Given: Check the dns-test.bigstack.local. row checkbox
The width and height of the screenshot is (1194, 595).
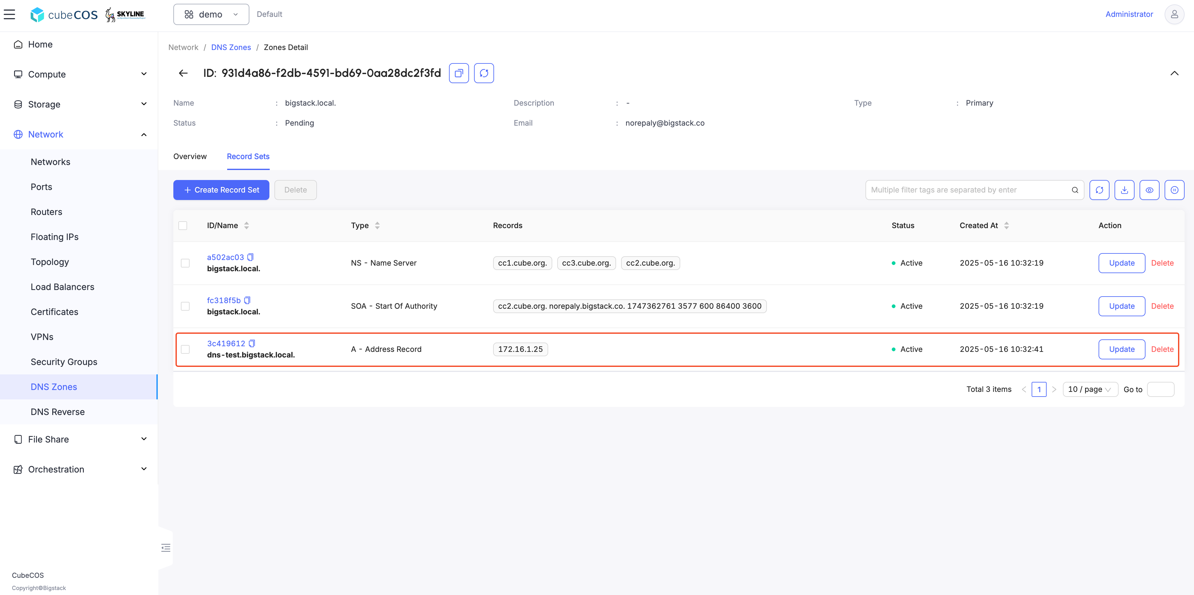Looking at the screenshot, I should [185, 349].
